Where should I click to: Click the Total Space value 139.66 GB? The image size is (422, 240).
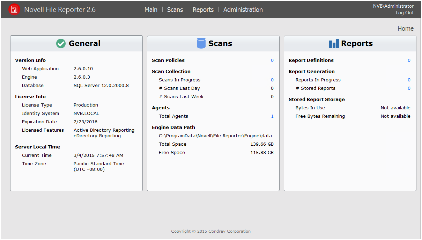click(262, 144)
